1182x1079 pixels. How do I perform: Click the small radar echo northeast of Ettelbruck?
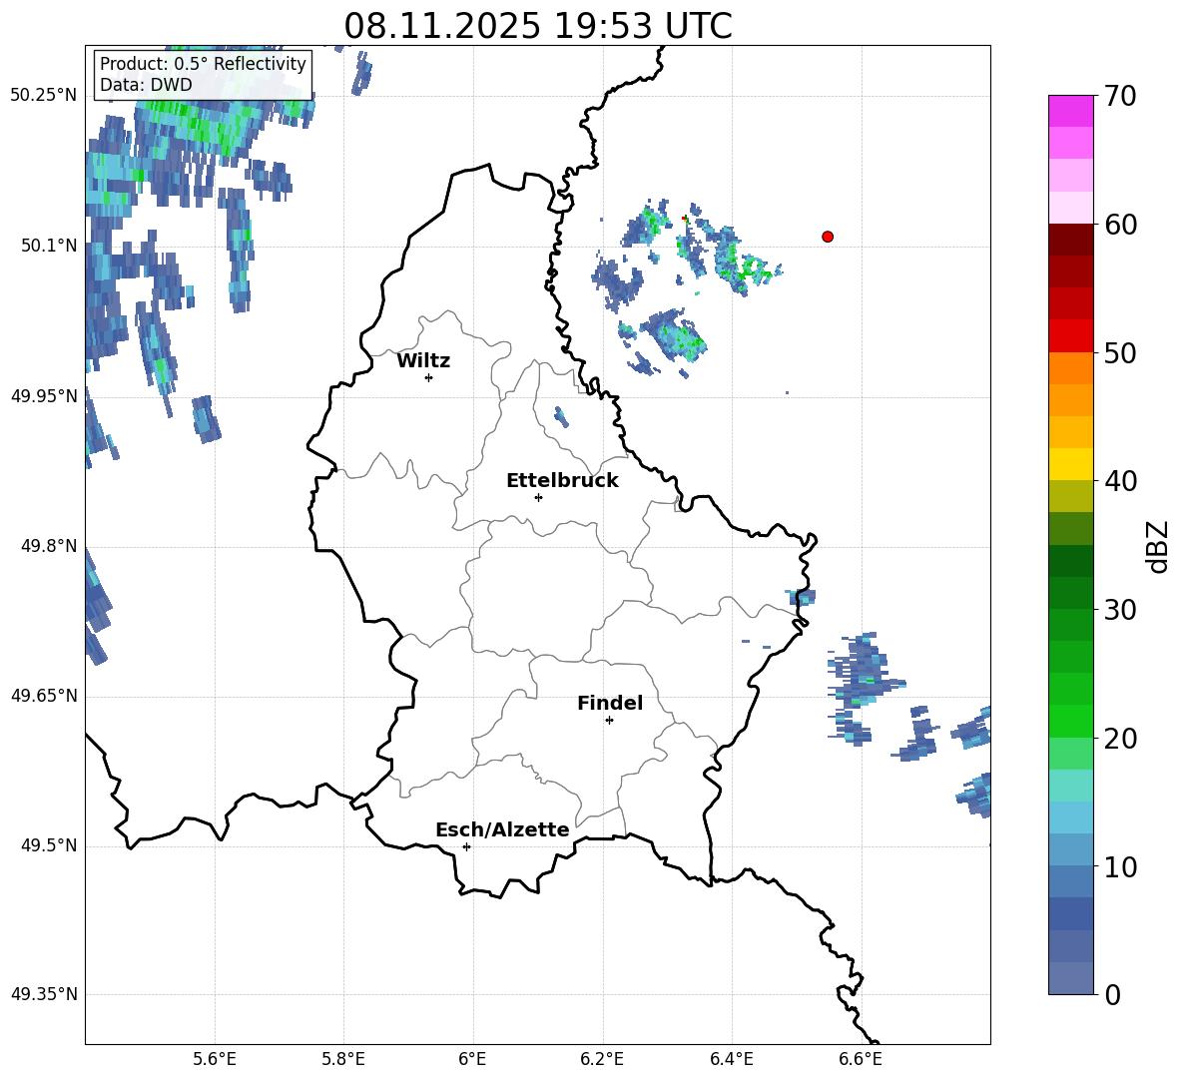tap(562, 416)
